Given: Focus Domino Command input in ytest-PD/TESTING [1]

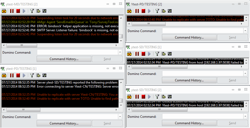Looking at the screenshot, I should [x=78, y=117].
